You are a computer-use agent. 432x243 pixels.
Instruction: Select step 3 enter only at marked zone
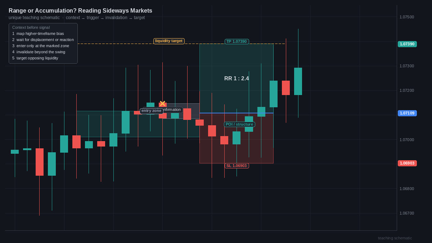point(41,46)
